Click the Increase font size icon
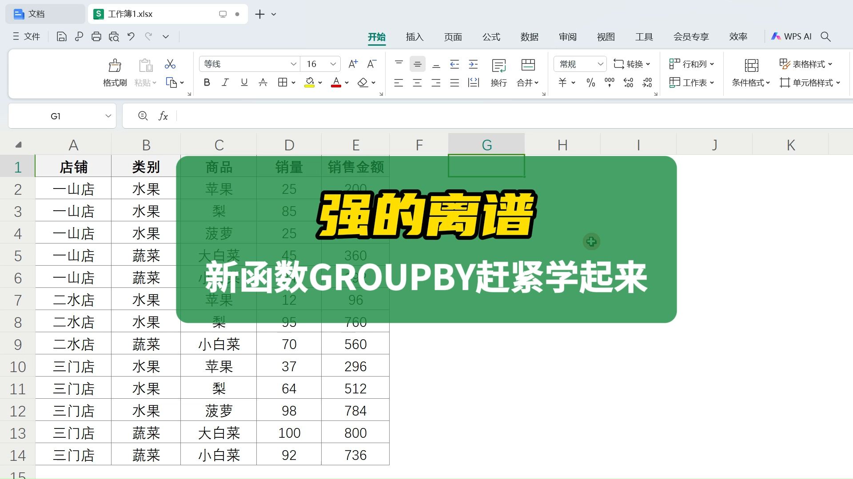 point(353,64)
